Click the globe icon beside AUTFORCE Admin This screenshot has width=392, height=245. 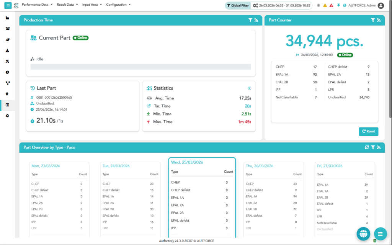point(345,5)
